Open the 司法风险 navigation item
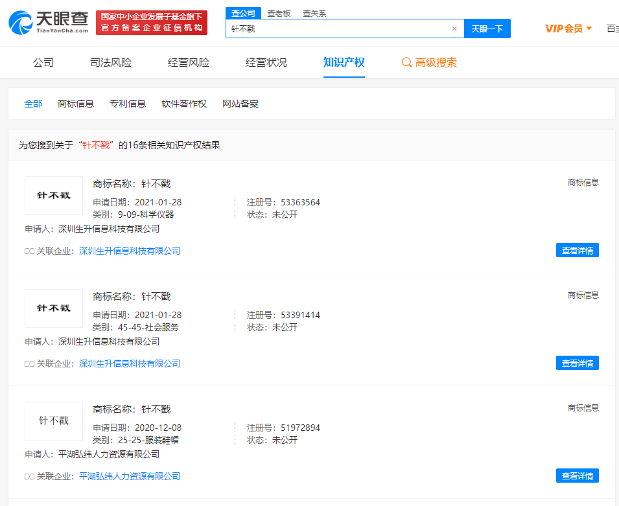This screenshot has width=619, height=506. tap(110, 62)
